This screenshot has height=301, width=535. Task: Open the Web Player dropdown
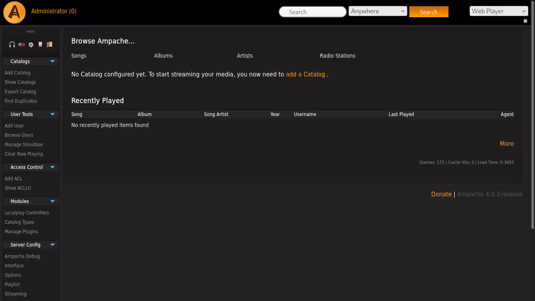(x=499, y=11)
